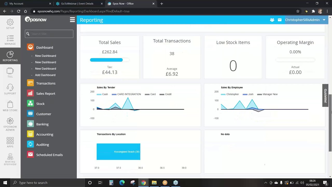The height and width of the screenshot is (187, 332).
Task: Toggle the CARD INTEGRATION legend series
Action: (126, 94)
